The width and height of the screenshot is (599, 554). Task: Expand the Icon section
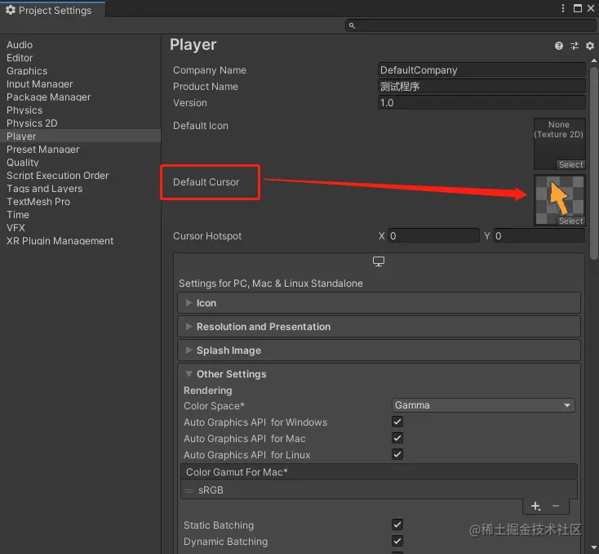pyautogui.click(x=379, y=303)
